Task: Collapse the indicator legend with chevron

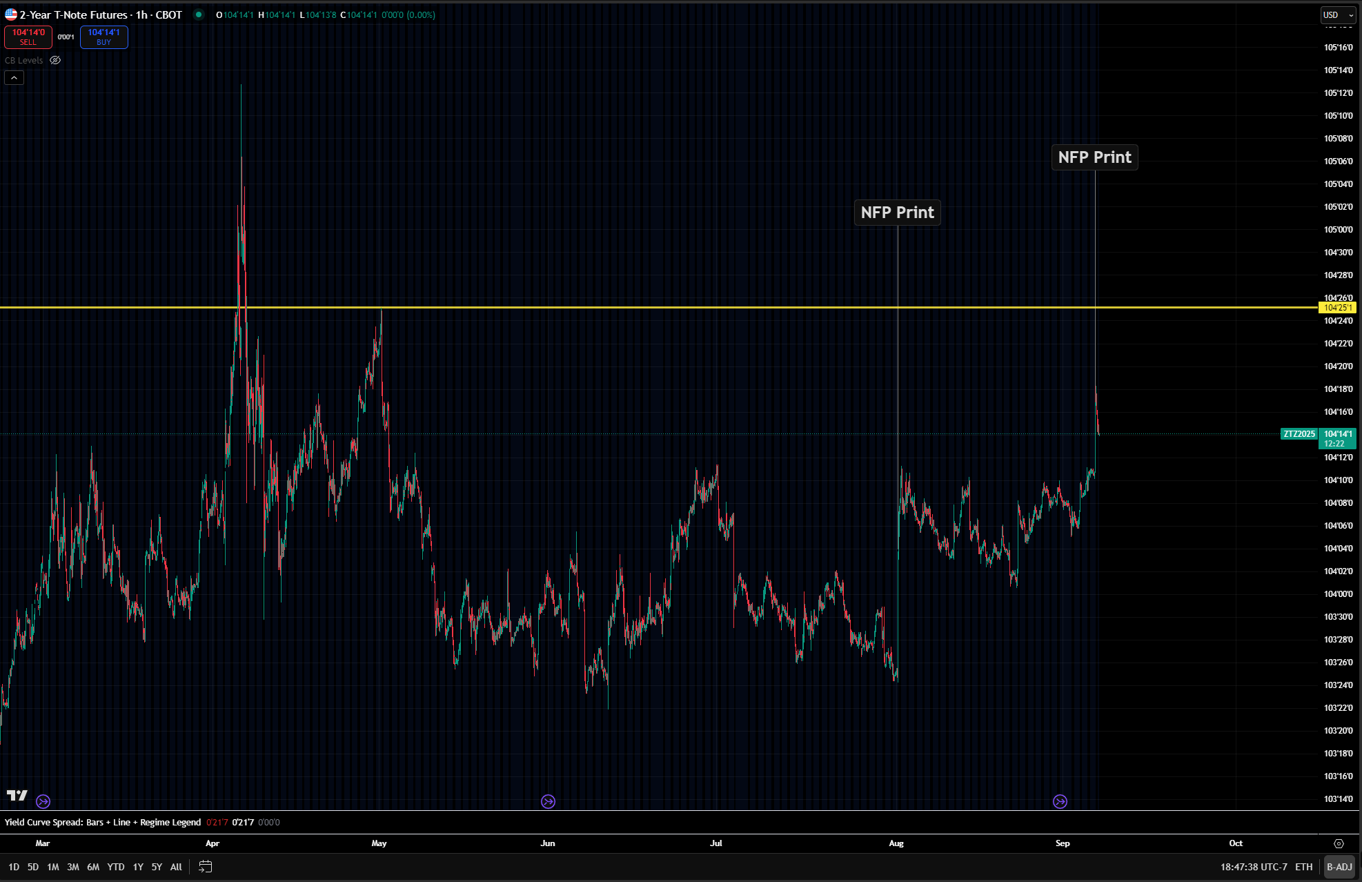Action: click(x=14, y=77)
